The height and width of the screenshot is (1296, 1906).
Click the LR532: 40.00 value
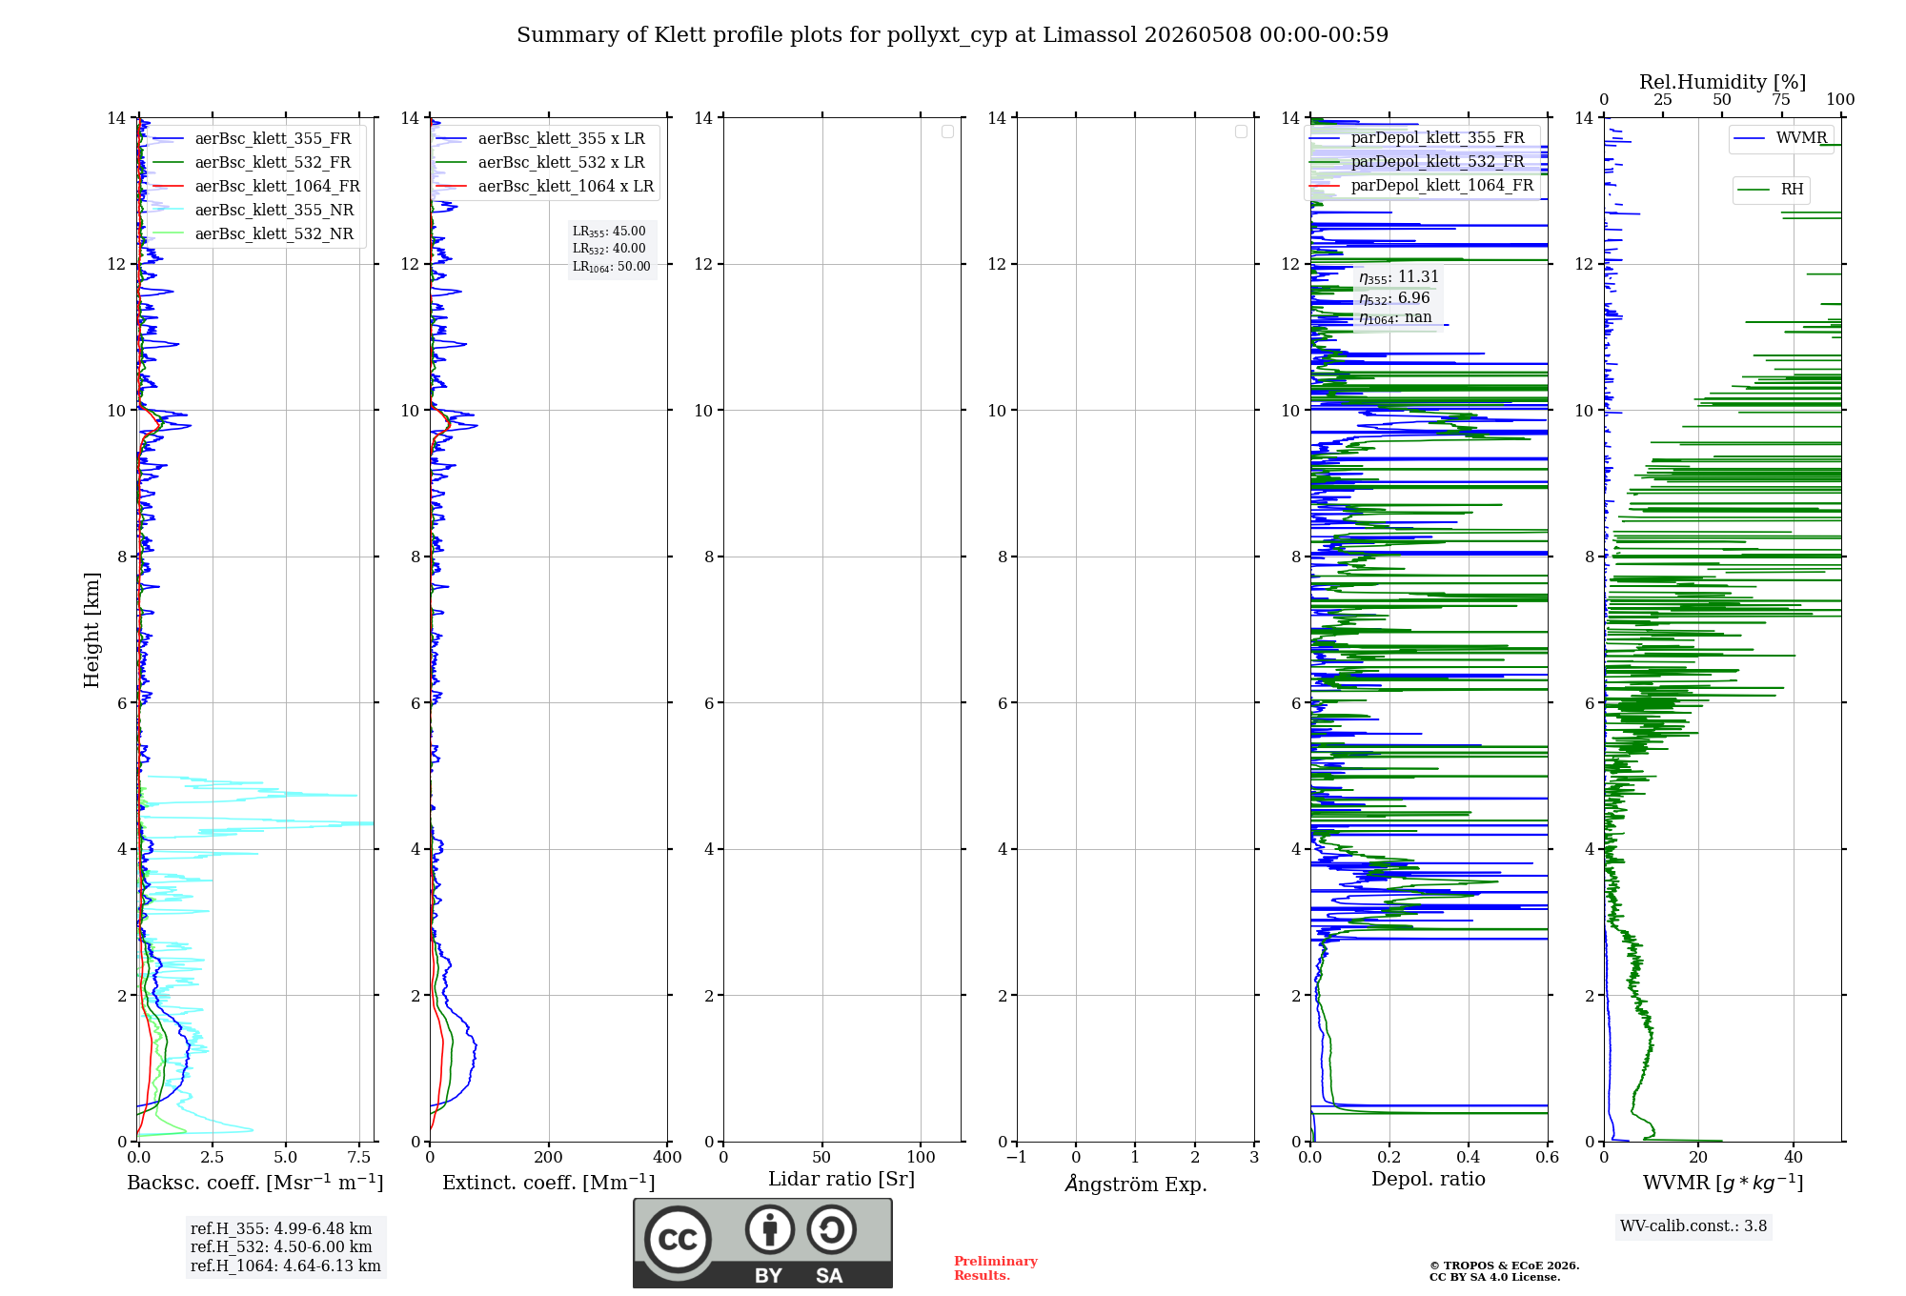(609, 249)
